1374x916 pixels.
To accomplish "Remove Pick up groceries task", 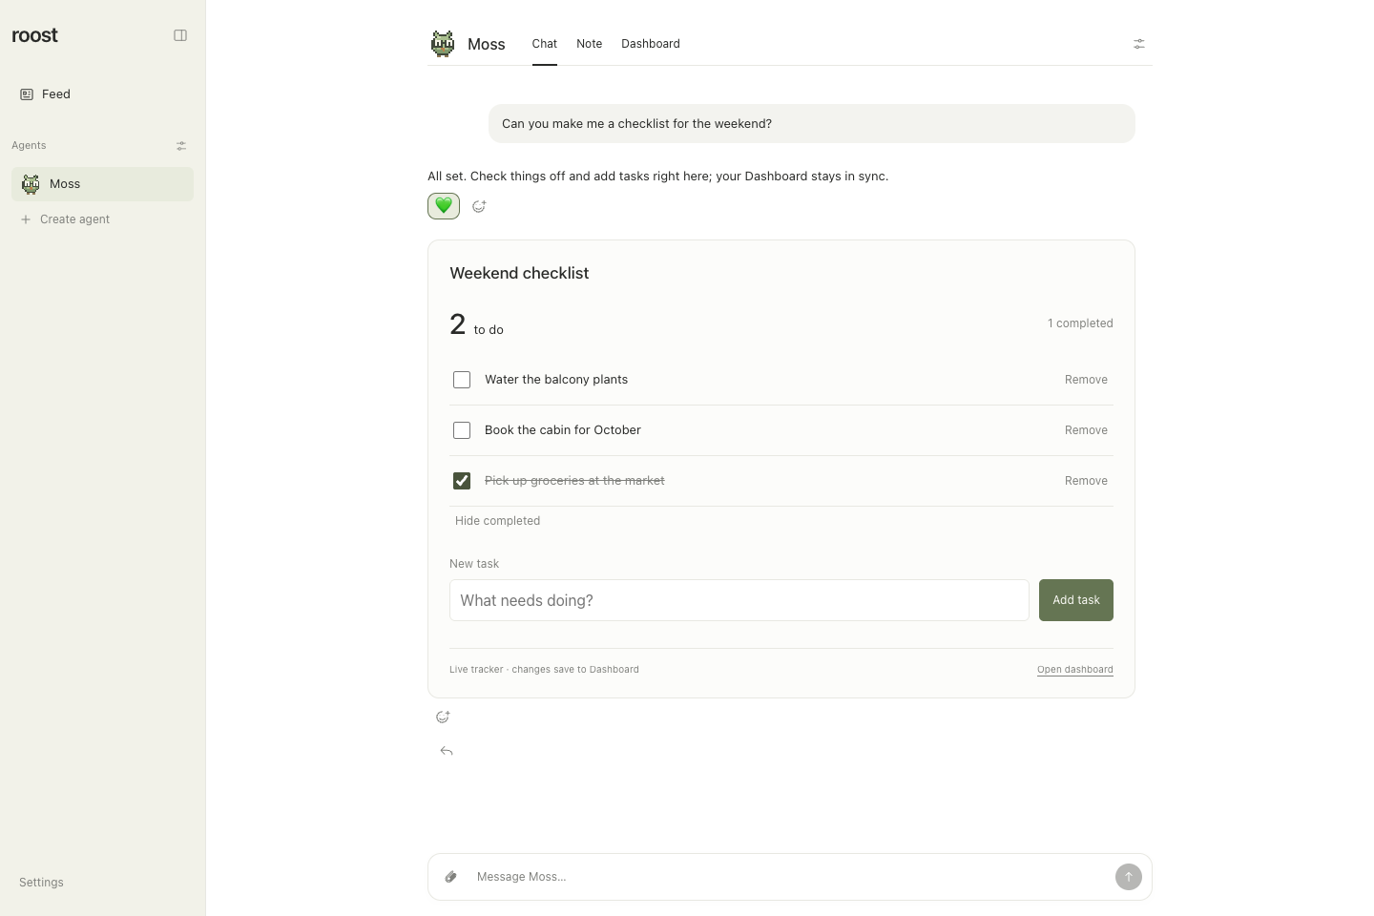I will [1086, 481].
